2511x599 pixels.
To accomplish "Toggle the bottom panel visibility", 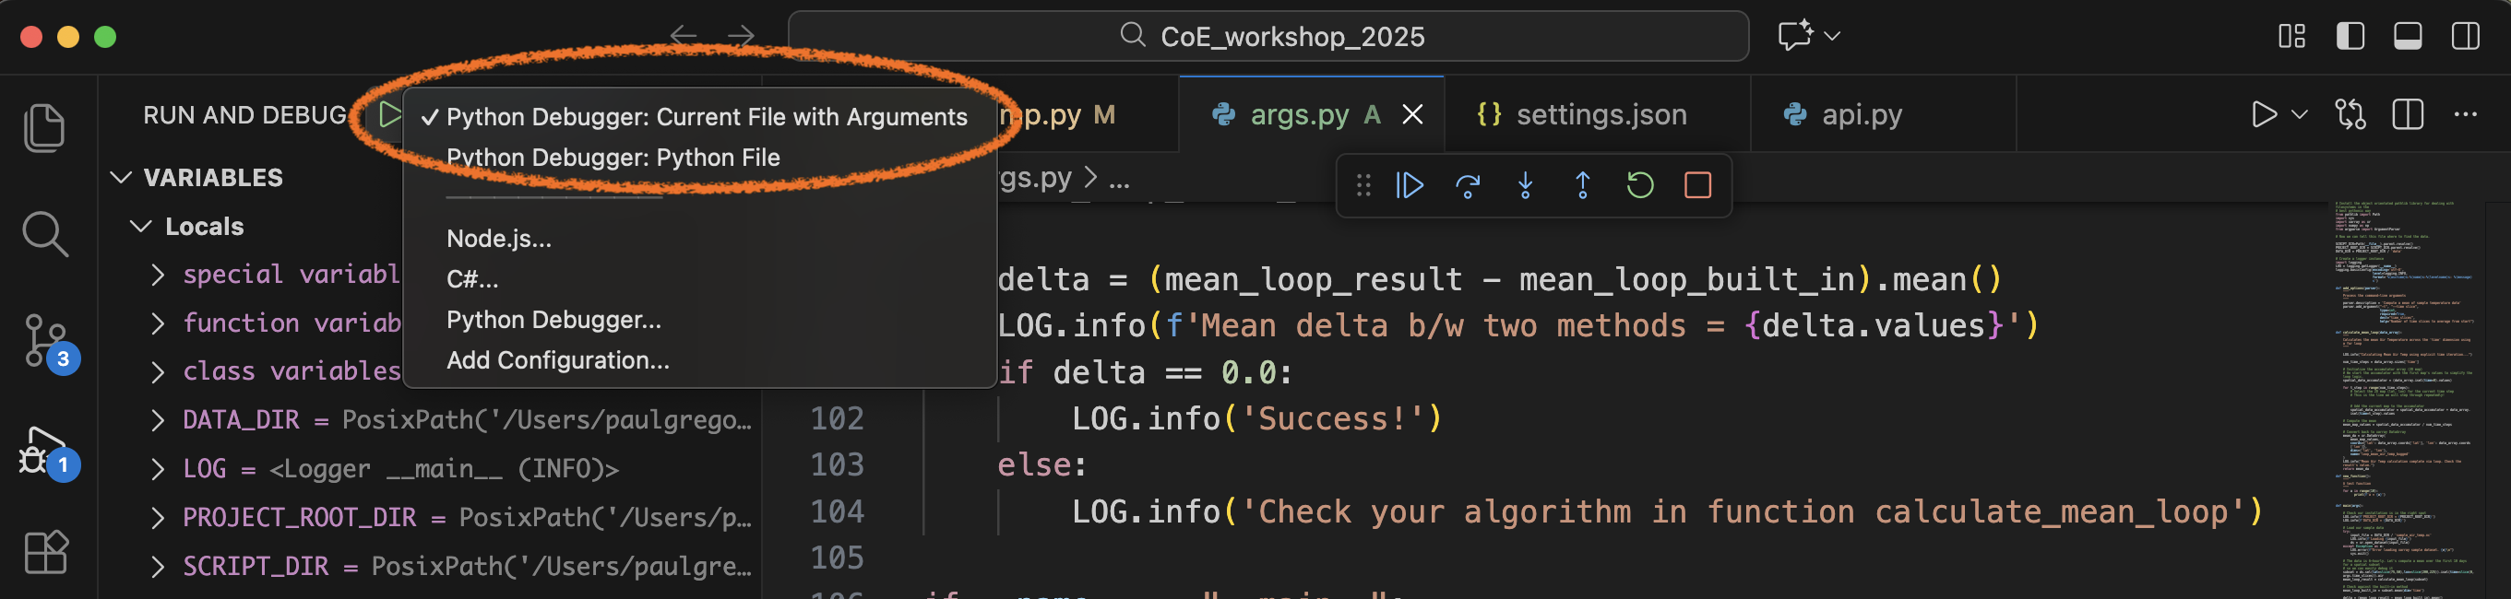I will pyautogui.click(x=2407, y=36).
